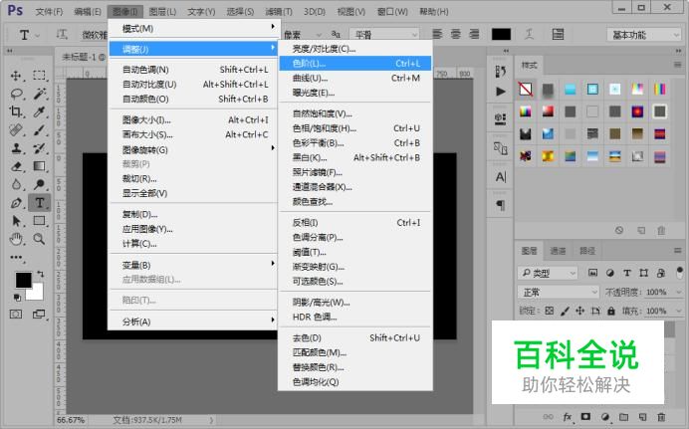Select the Eraser tool
This screenshot has height=429, width=689.
(16, 166)
